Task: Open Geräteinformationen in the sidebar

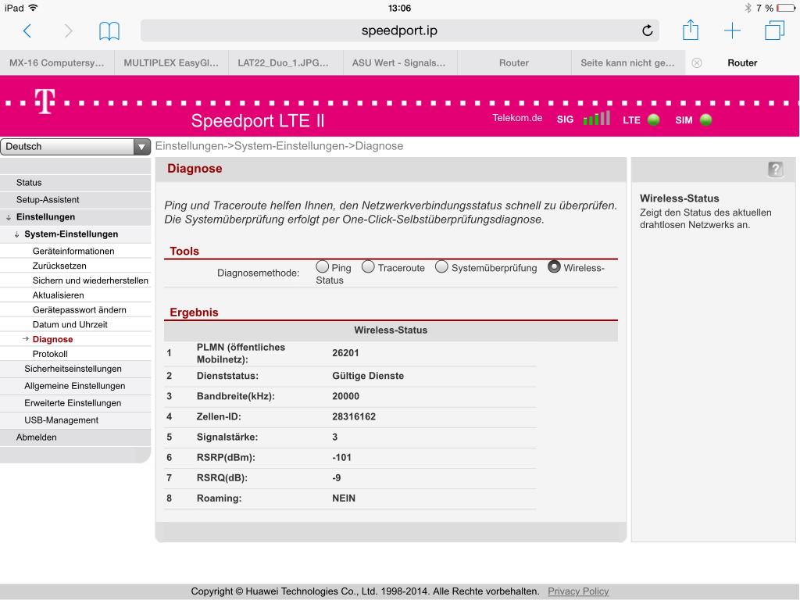Action: point(76,251)
